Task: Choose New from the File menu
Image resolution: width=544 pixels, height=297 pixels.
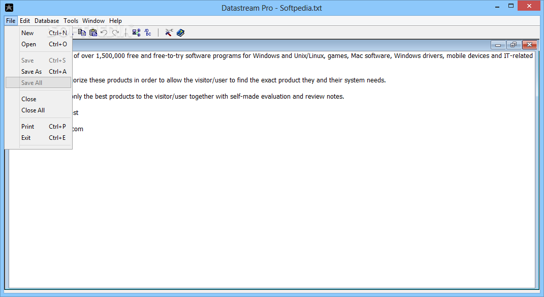Action: [39, 33]
